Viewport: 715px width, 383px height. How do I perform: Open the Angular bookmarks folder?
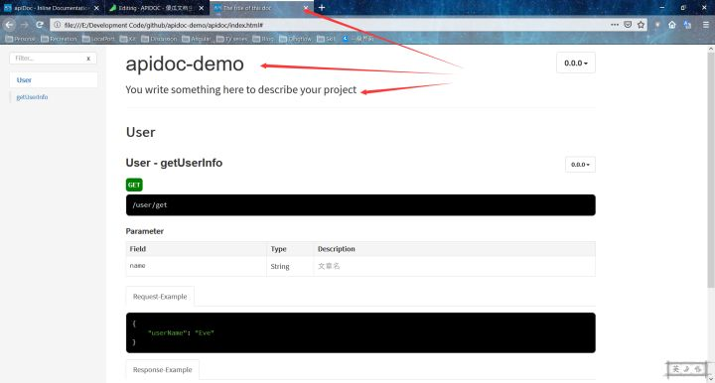(x=197, y=39)
